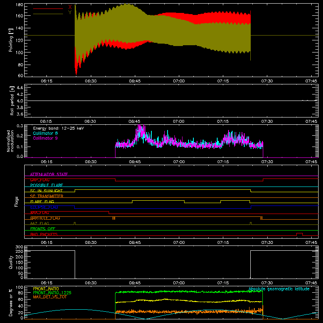The height and width of the screenshot is (323, 323).
Task: Click the olive Y legend label
Action: click(70, 13)
